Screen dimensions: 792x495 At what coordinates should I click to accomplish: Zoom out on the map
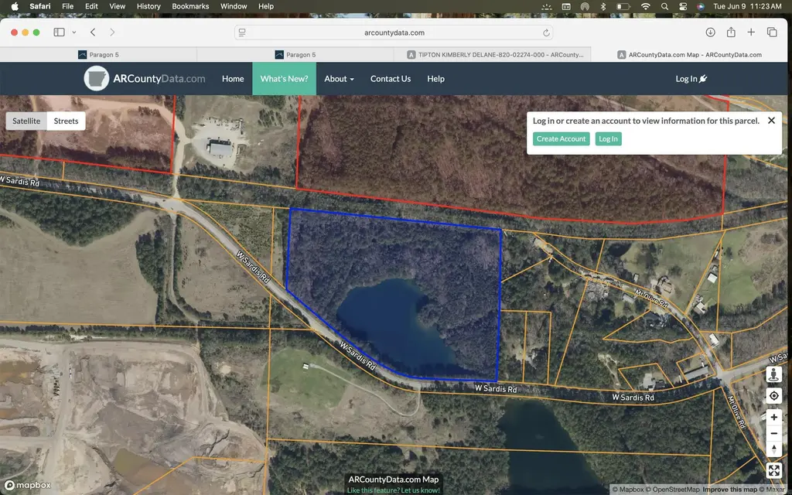pyautogui.click(x=773, y=434)
